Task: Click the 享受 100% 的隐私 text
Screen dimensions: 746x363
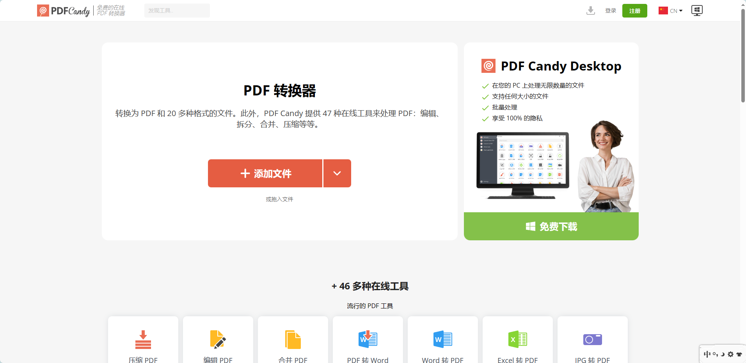Action: coord(517,118)
